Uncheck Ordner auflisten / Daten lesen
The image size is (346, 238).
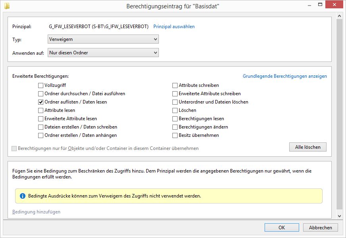(41, 102)
